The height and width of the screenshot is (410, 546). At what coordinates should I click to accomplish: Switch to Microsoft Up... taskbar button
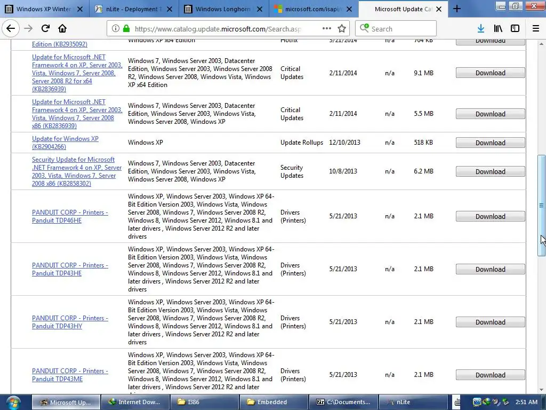(x=66, y=403)
